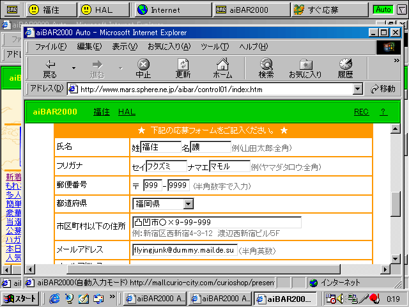Open the Forward button history arrow
This screenshot has height=307, width=409.
click(121, 68)
